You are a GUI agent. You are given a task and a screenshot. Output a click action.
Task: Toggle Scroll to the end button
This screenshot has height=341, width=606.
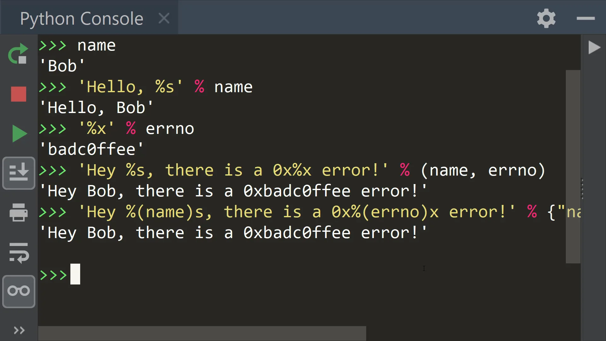(19, 173)
